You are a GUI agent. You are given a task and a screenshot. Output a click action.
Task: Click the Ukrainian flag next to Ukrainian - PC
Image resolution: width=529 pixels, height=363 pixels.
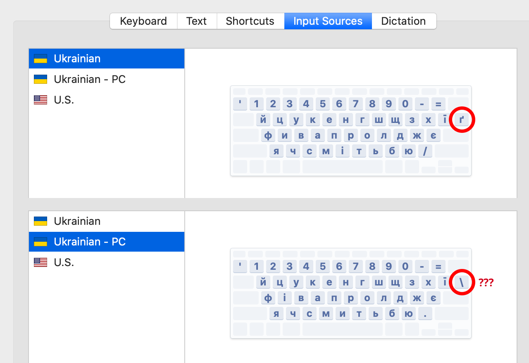click(x=40, y=79)
